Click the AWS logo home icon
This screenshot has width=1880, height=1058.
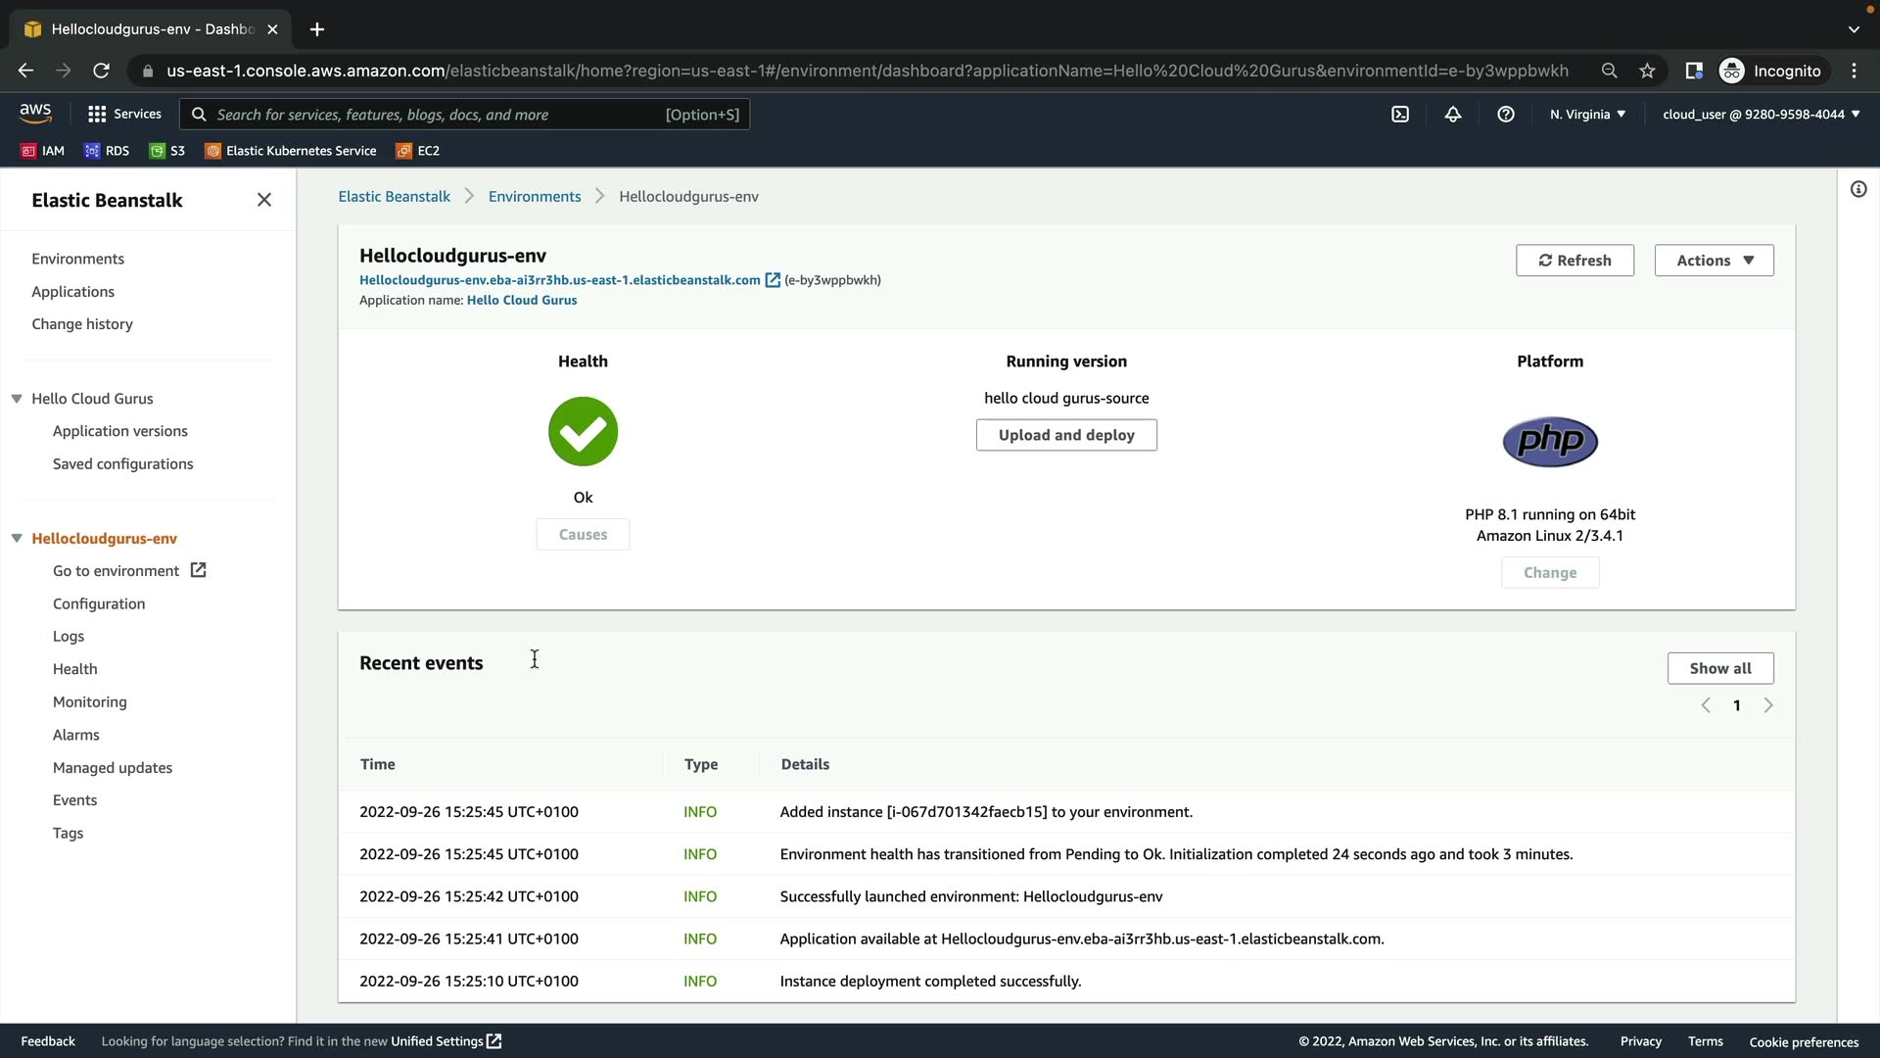pos(35,114)
